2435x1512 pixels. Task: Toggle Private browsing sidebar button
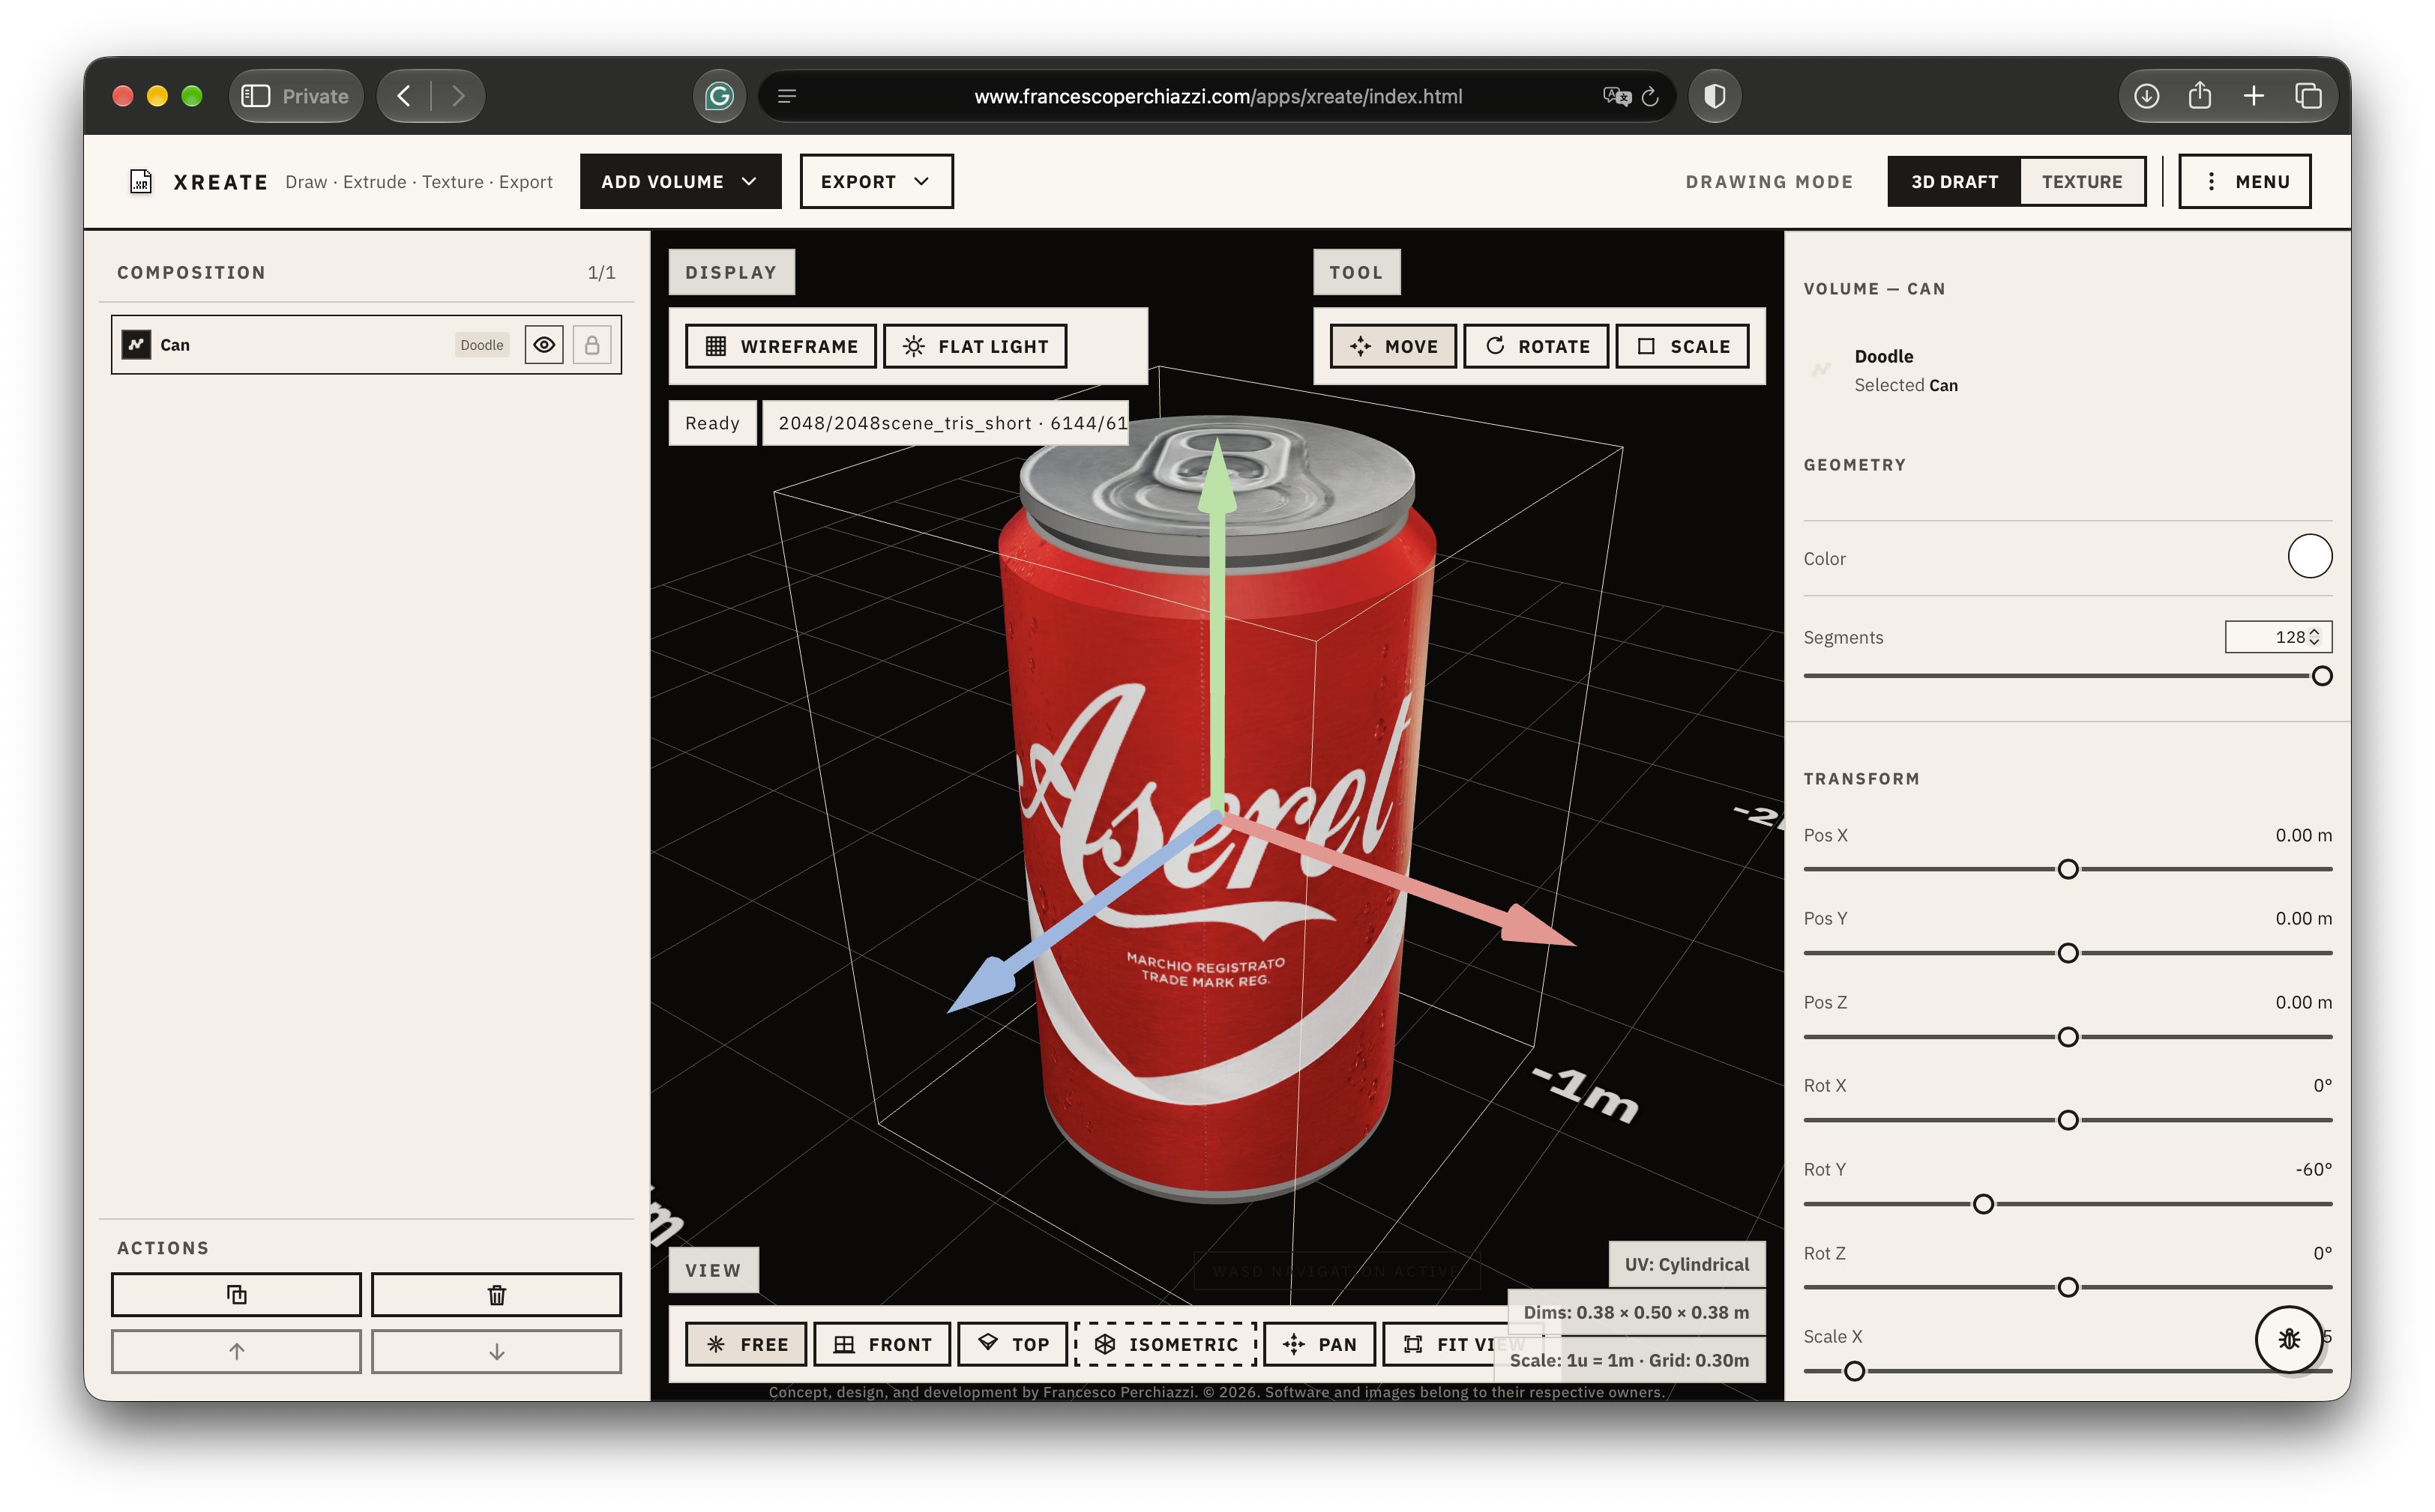pos(296,96)
